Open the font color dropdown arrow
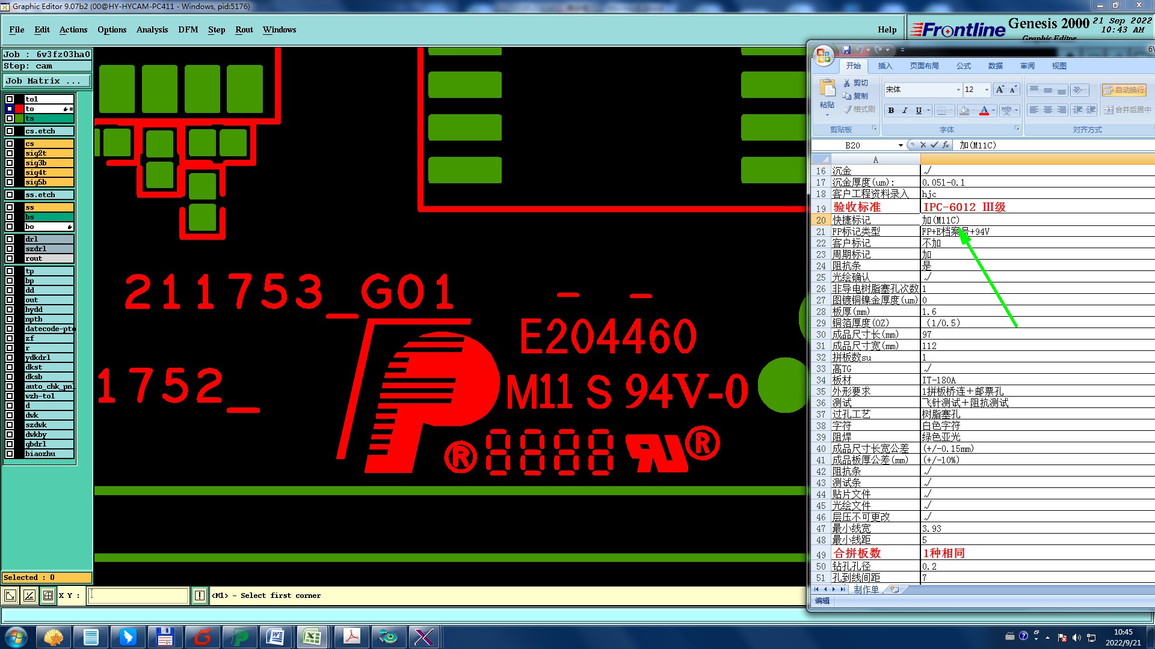The image size is (1155, 649). 994,111
